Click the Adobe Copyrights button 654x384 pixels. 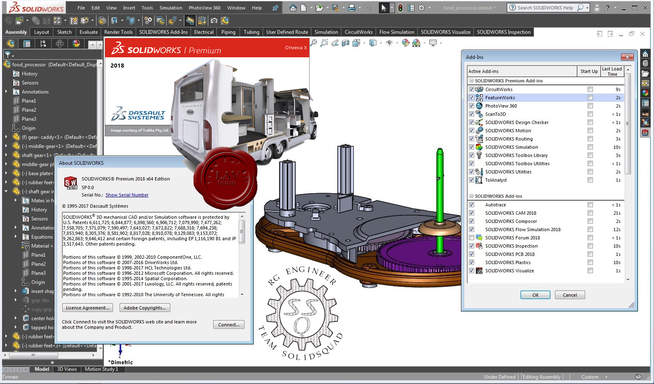[145, 308]
